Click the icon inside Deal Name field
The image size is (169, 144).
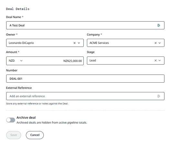click(x=159, y=25)
